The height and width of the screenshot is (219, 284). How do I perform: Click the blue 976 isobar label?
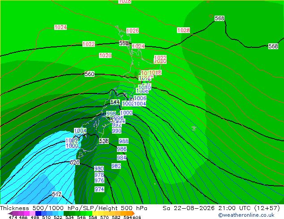point(99,180)
